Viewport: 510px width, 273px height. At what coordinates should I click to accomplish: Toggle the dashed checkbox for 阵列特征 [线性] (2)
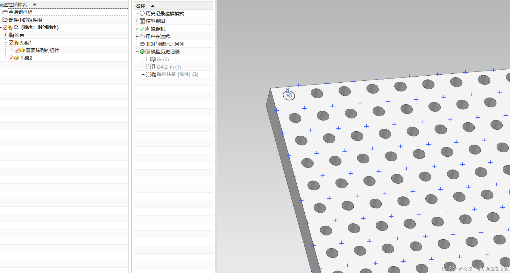[148, 74]
